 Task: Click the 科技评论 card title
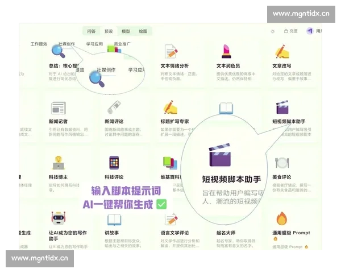click(114, 177)
